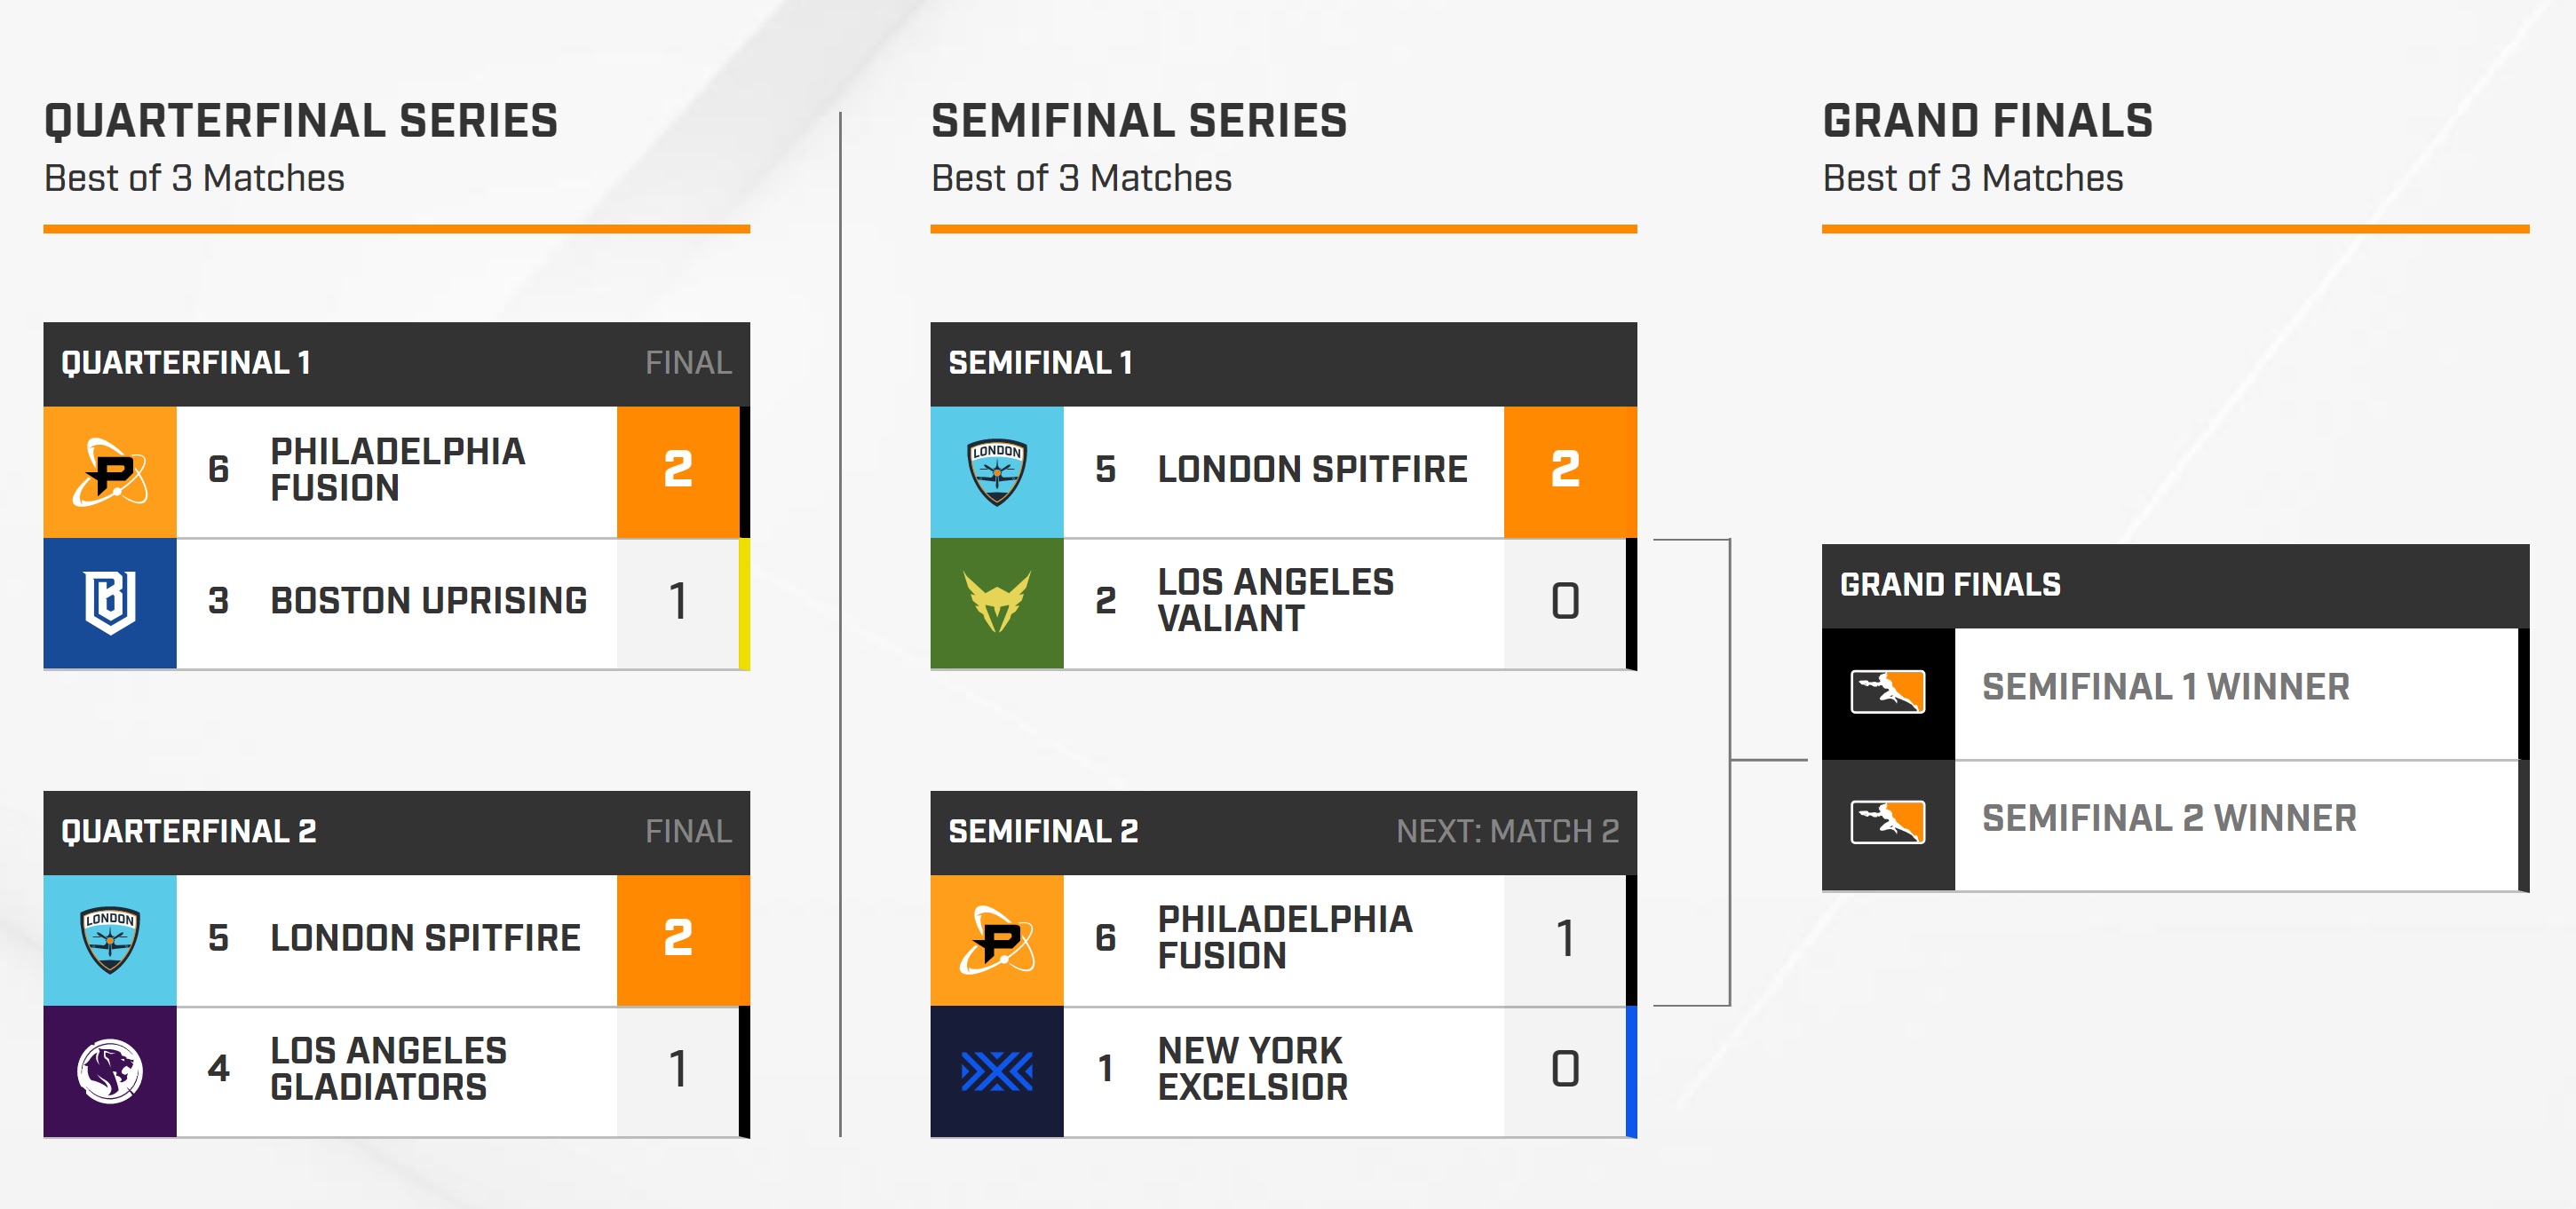Click London Spitfire logo in Quarterfinal 2
Viewport: 2576px width, 1209px height.
click(110, 940)
